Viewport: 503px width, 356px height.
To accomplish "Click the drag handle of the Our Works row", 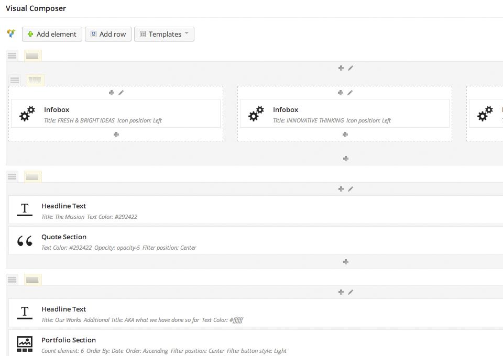I will 12,280.
